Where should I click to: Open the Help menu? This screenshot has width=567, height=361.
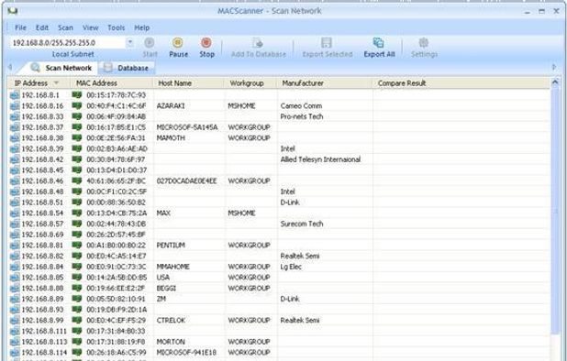[141, 27]
